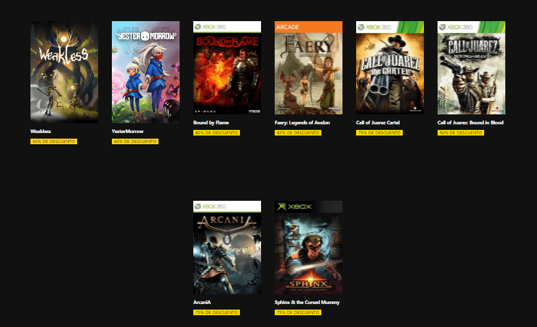Open Sphinx & the Cursed Mummy cover

coord(308,247)
